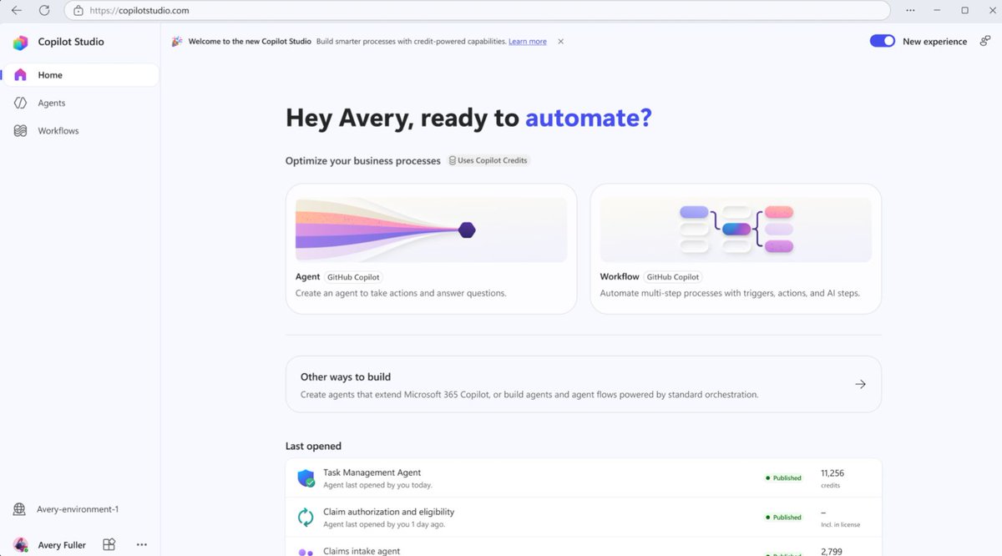
Task: Click the Agent card thumbnail image
Action: pyautogui.click(x=431, y=230)
